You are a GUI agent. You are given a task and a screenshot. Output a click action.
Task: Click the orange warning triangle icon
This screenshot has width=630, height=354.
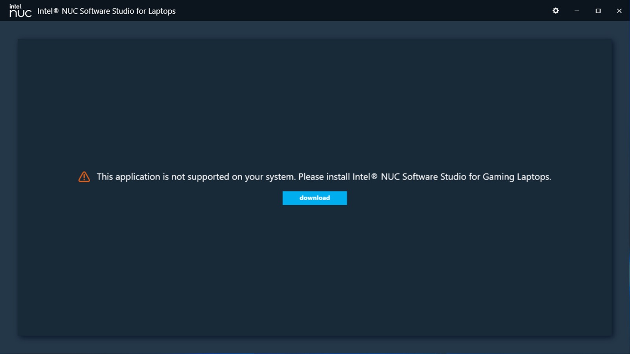[x=84, y=177]
